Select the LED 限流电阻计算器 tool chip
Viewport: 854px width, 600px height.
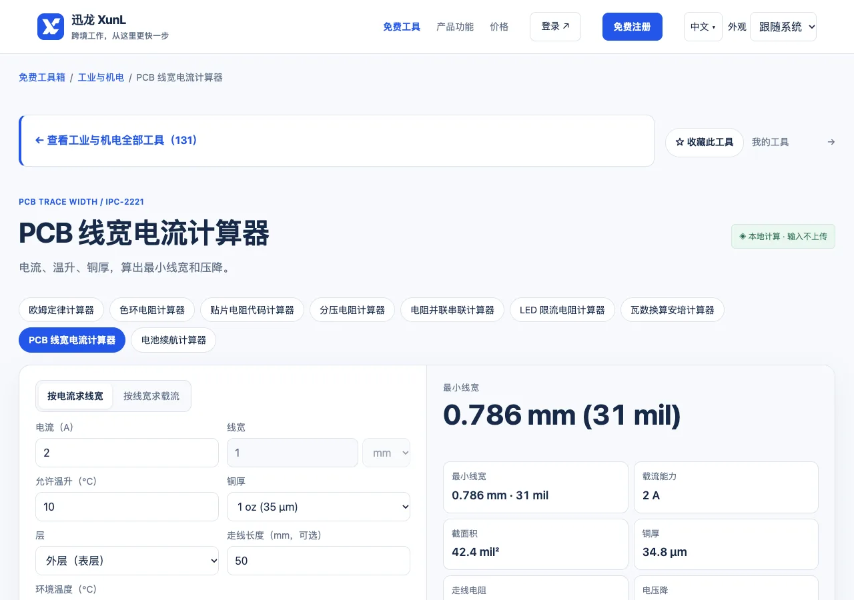pos(562,310)
